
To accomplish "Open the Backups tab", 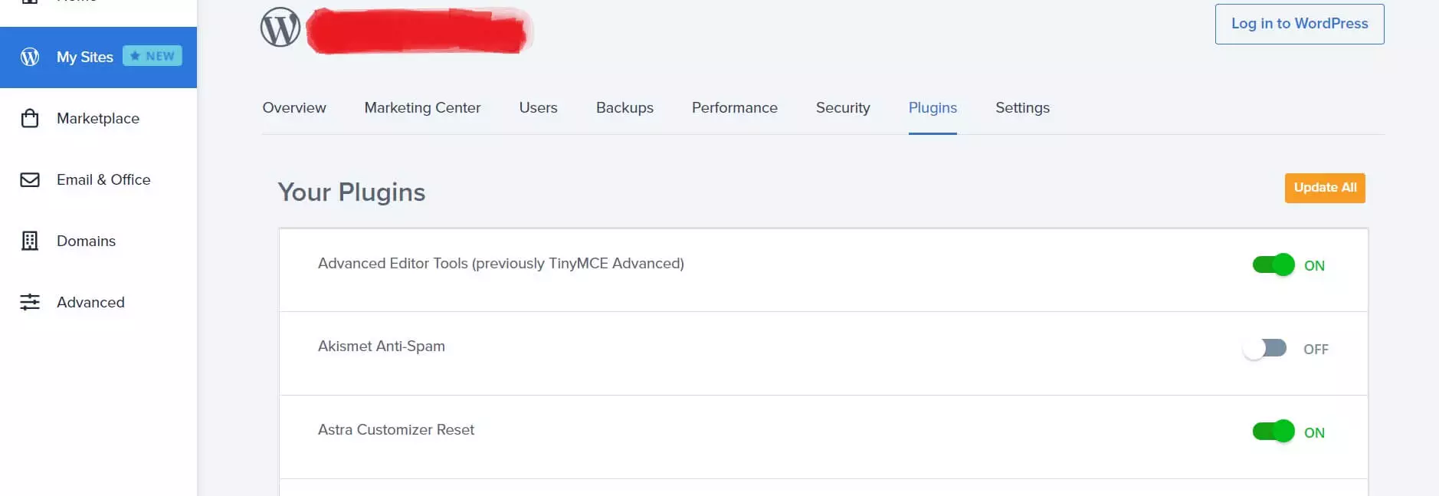I will pos(624,108).
